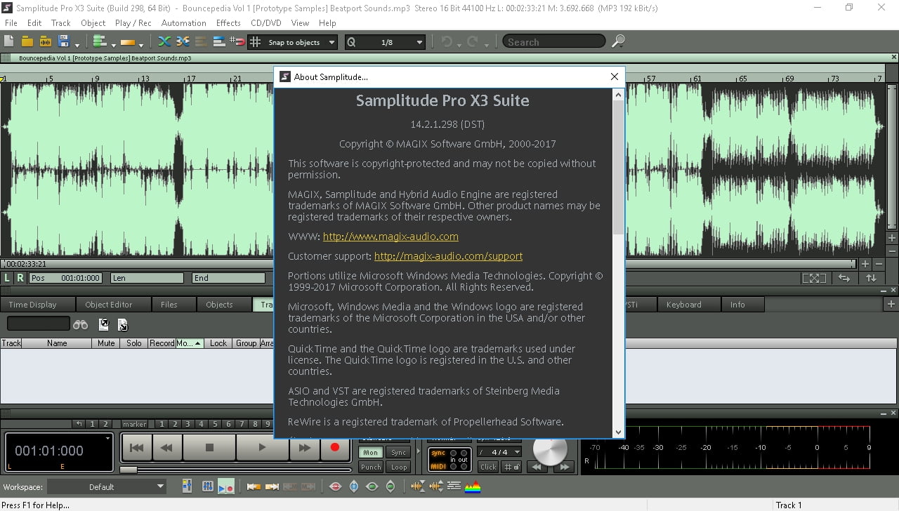Click the skip to start transport button
Viewport: 899px width, 511px height.
(x=137, y=447)
